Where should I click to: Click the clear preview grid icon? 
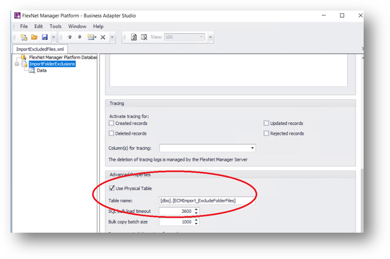click(144, 37)
